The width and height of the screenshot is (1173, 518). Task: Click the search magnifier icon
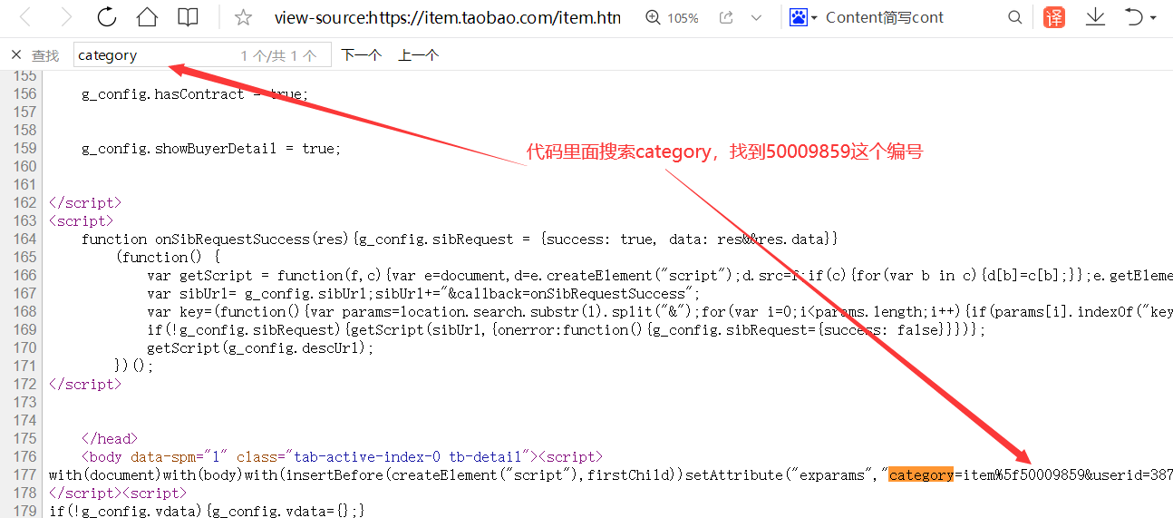(x=1015, y=18)
